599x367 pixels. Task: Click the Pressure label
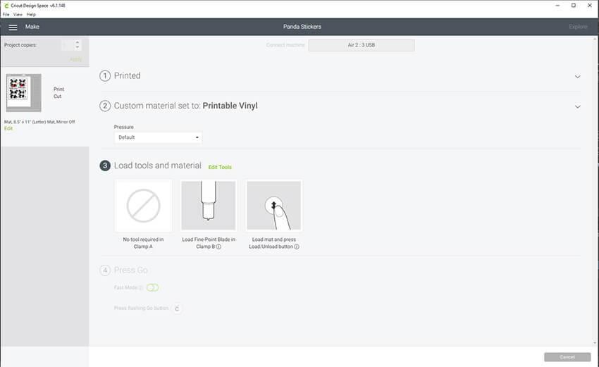click(x=124, y=127)
